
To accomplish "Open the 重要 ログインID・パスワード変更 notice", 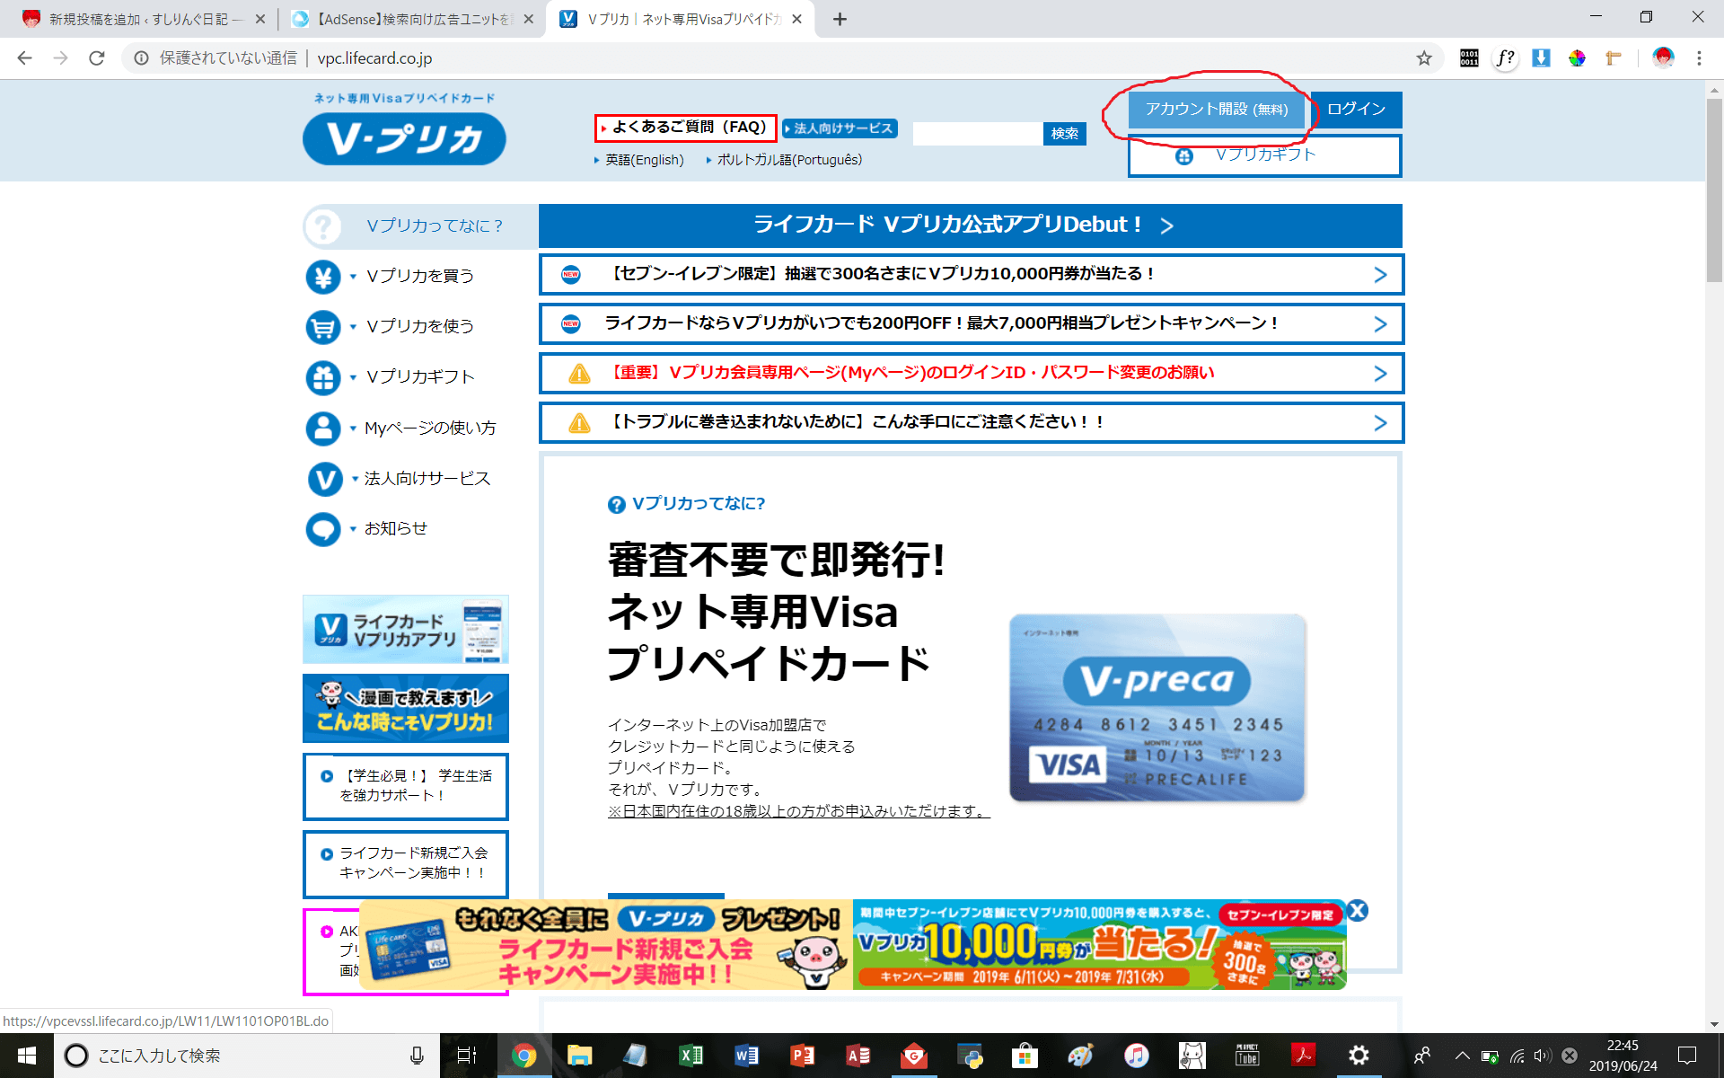I will coord(971,373).
